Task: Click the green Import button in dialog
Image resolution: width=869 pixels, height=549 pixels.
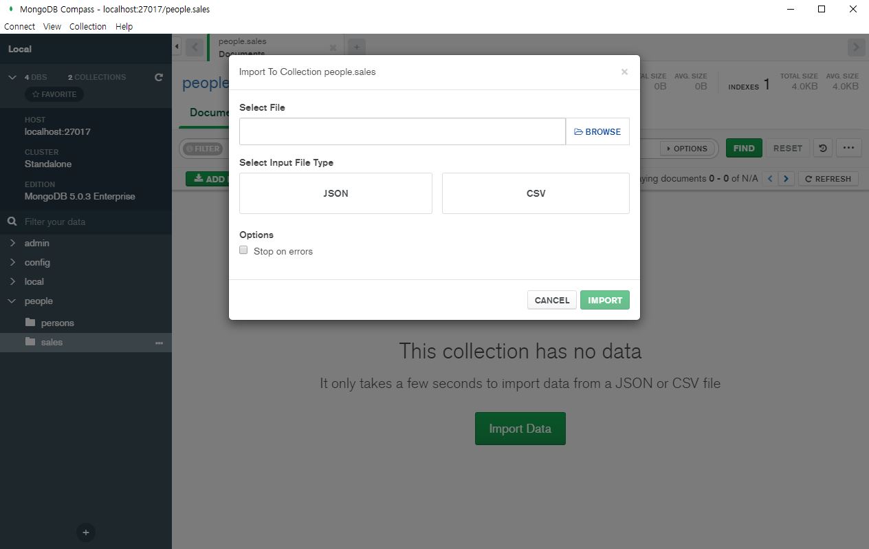Action: (605, 300)
